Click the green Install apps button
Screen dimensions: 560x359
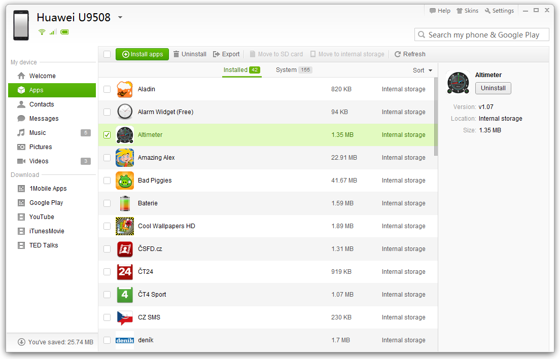point(142,54)
